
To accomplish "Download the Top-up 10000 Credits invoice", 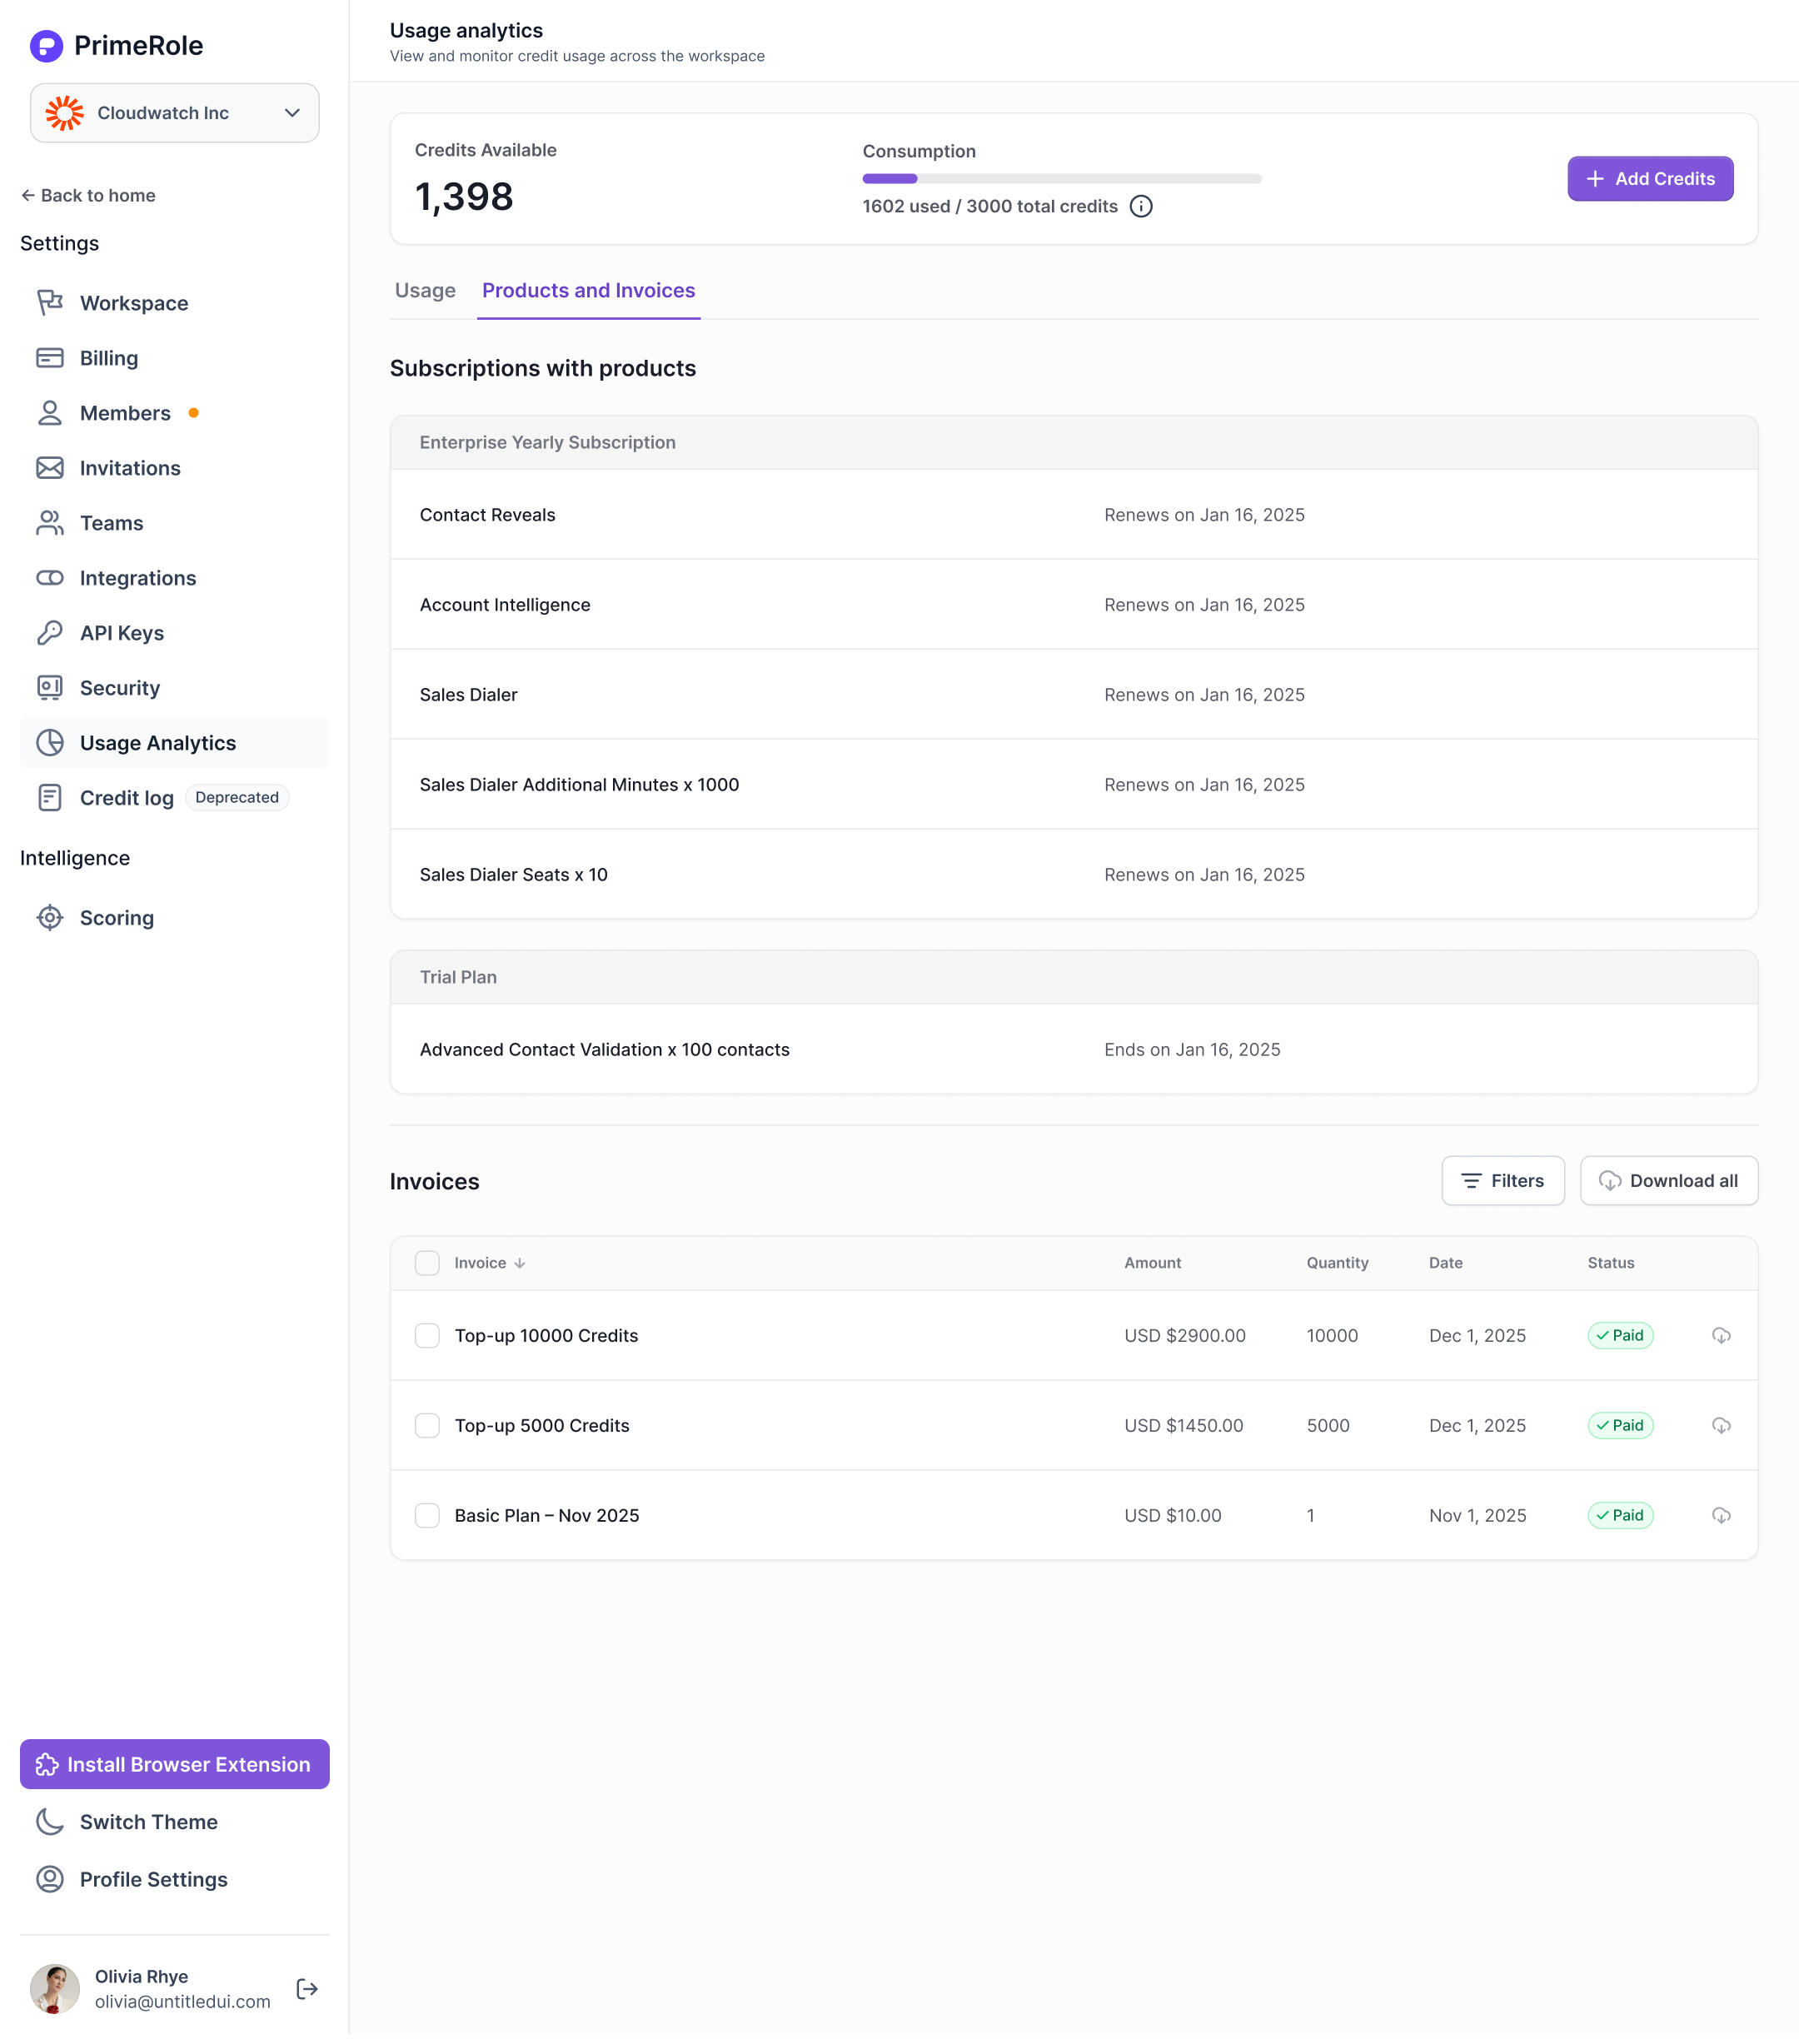I will click(1720, 1335).
